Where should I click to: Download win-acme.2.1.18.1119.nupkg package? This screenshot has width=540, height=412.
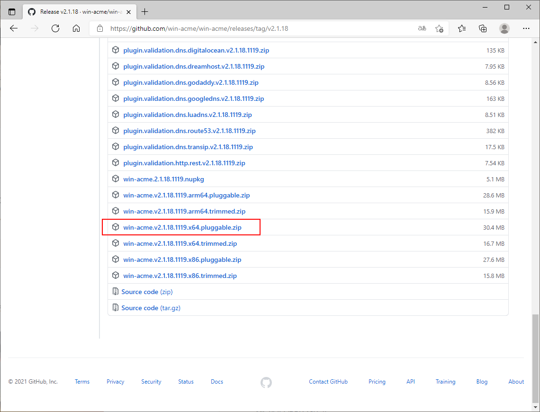pos(163,179)
